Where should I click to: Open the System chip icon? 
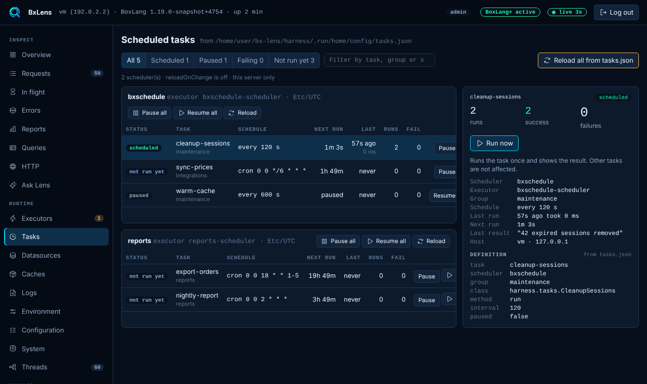click(13, 349)
